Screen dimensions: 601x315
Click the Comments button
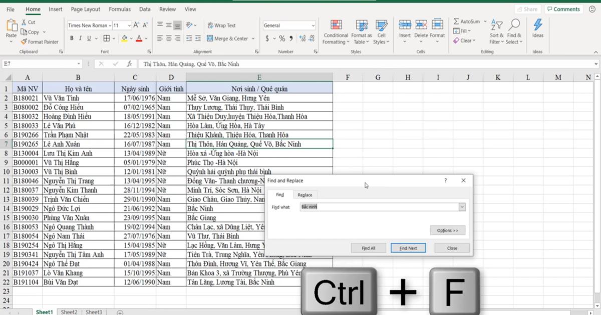click(563, 9)
